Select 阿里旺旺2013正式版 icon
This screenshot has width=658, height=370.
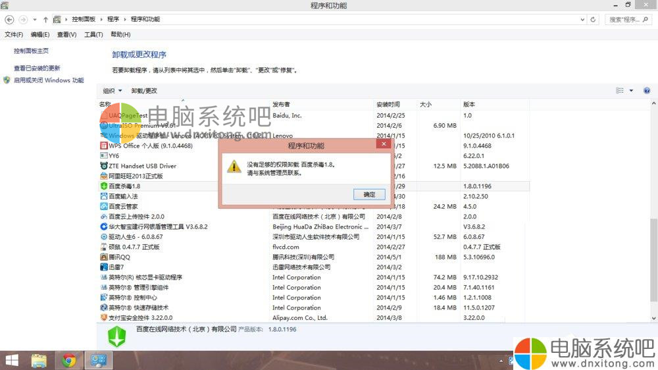pos(104,176)
